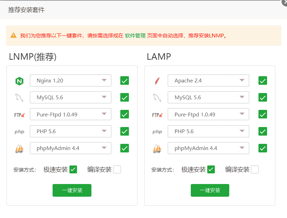Click the MySQL dolphin icon under LAMP
Image resolution: width=287 pixels, height=218 pixels.
pyautogui.click(x=157, y=97)
